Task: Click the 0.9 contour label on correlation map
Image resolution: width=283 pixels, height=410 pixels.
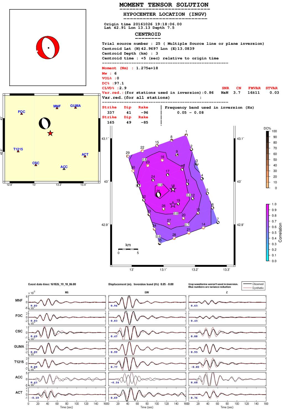Action: coord(160,185)
